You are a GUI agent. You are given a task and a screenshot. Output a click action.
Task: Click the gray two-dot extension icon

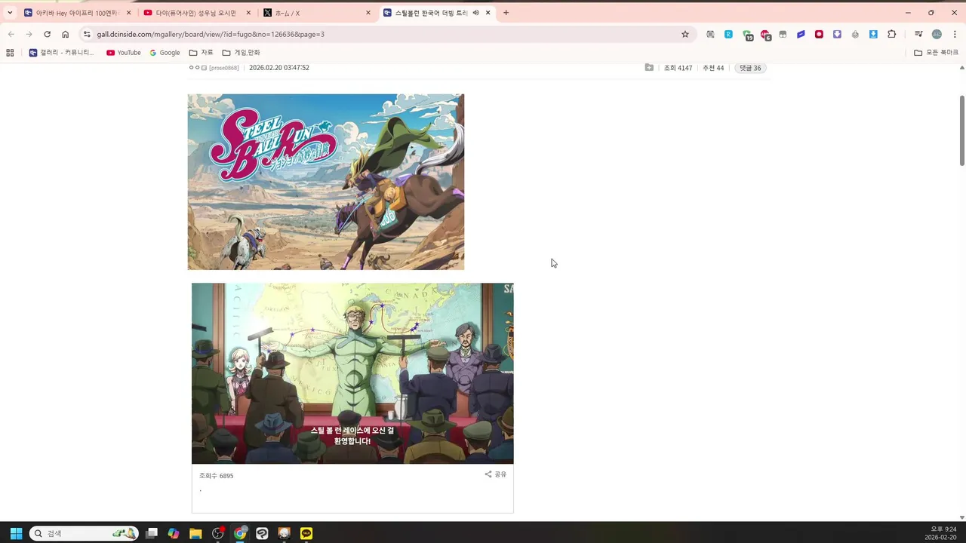783,34
